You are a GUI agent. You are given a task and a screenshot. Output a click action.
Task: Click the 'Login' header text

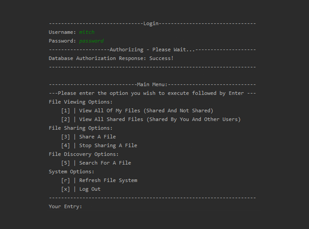tap(151, 24)
